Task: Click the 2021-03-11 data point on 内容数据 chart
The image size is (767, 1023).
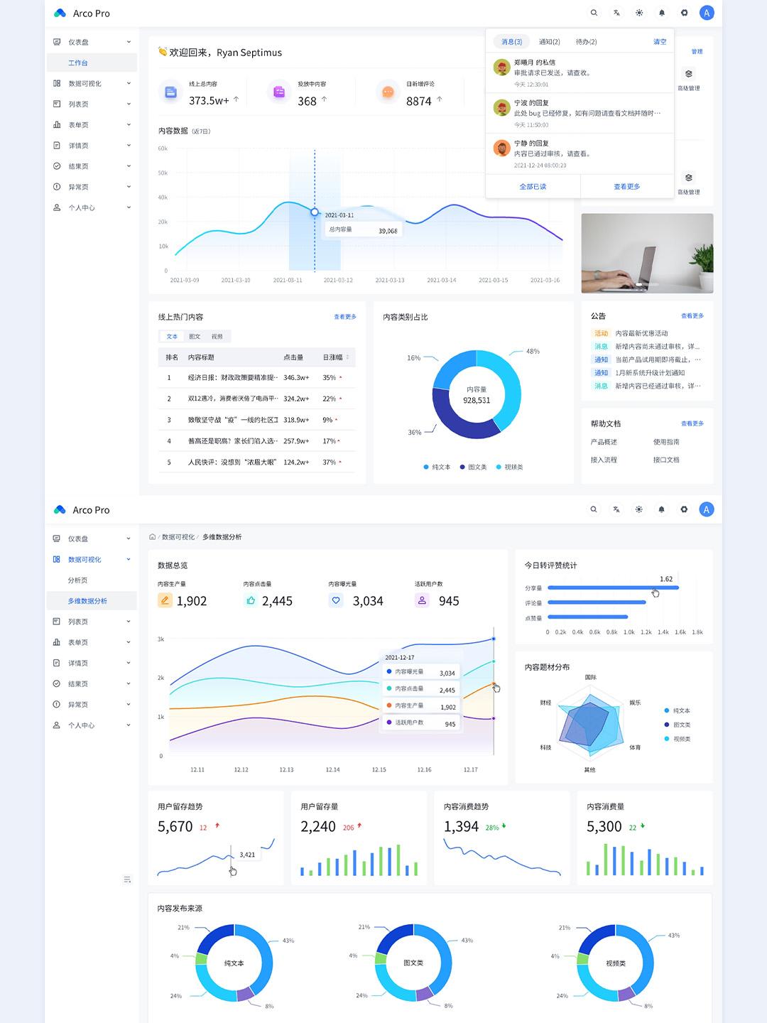Action: tap(315, 212)
